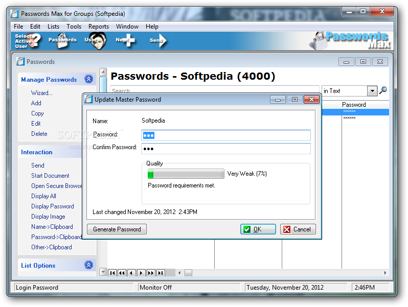Screen dimensions: 408x307
Task: Click the Open Secure Browser link
Action: pyautogui.click(x=56, y=186)
